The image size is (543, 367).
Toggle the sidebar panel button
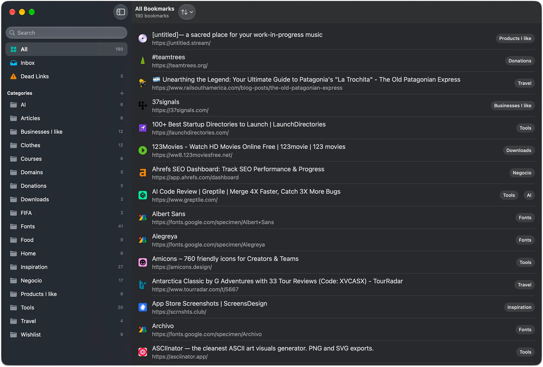(121, 12)
